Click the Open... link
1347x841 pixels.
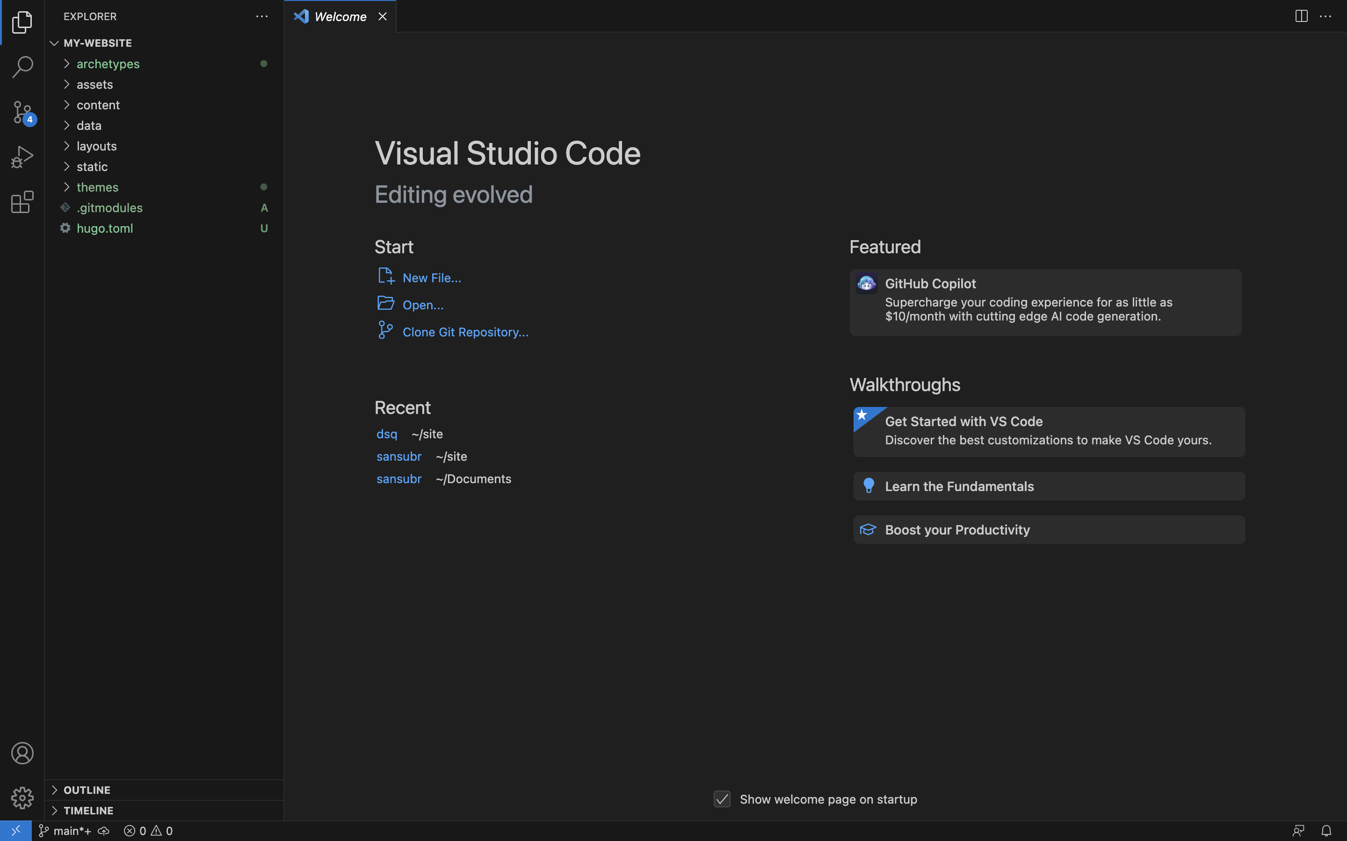pyautogui.click(x=423, y=305)
